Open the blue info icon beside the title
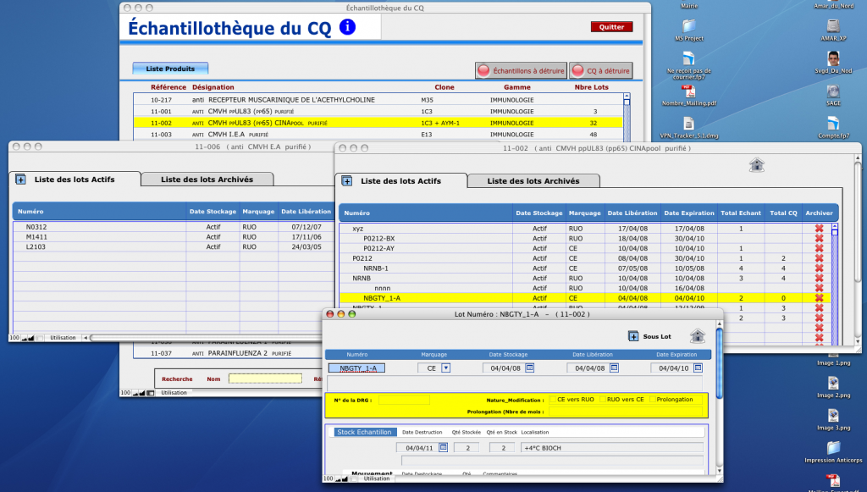This screenshot has height=492, width=867. (x=347, y=26)
